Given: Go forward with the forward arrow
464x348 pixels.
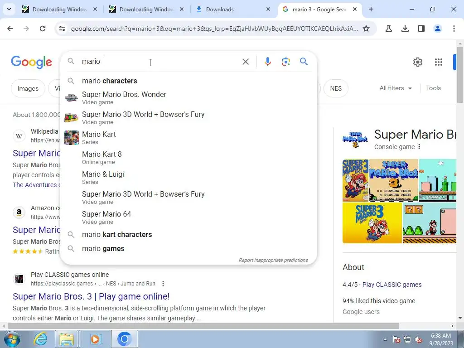Looking at the screenshot, I should (x=26, y=29).
